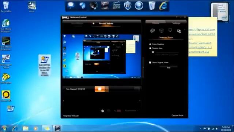This screenshot has height=132, width=234.
Task: Open the first link on the sticky note
Action: tap(201, 30)
